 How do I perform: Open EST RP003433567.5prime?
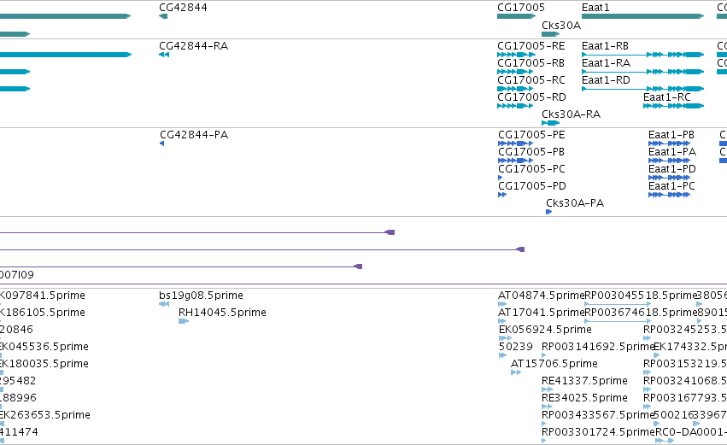coord(598,415)
